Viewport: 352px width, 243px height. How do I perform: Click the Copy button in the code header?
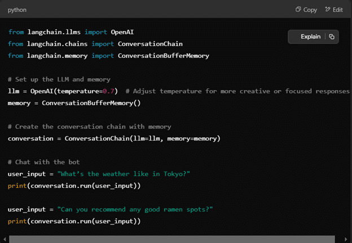tap(306, 10)
